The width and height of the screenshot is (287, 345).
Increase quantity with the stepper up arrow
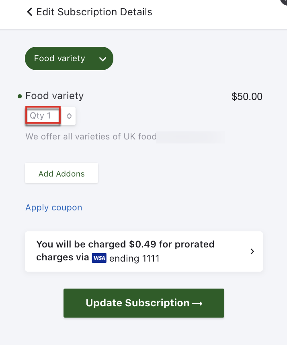pyautogui.click(x=69, y=114)
